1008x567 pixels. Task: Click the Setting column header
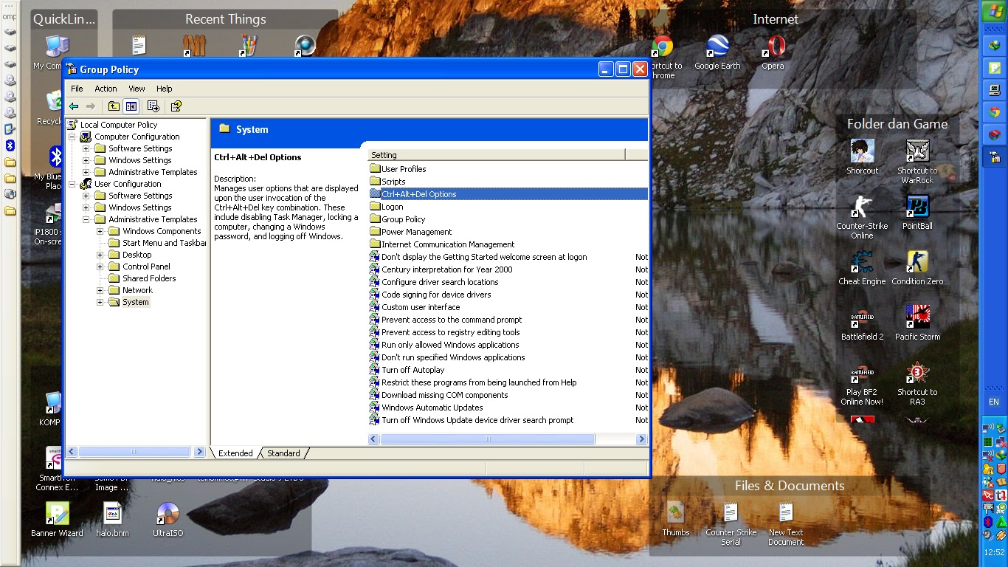click(497, 155)
